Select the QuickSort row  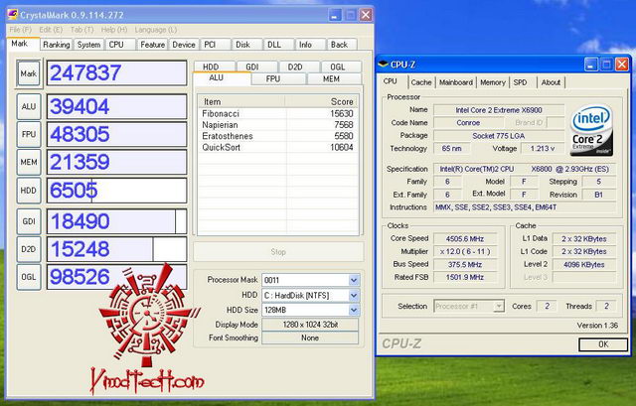[277, 148]
